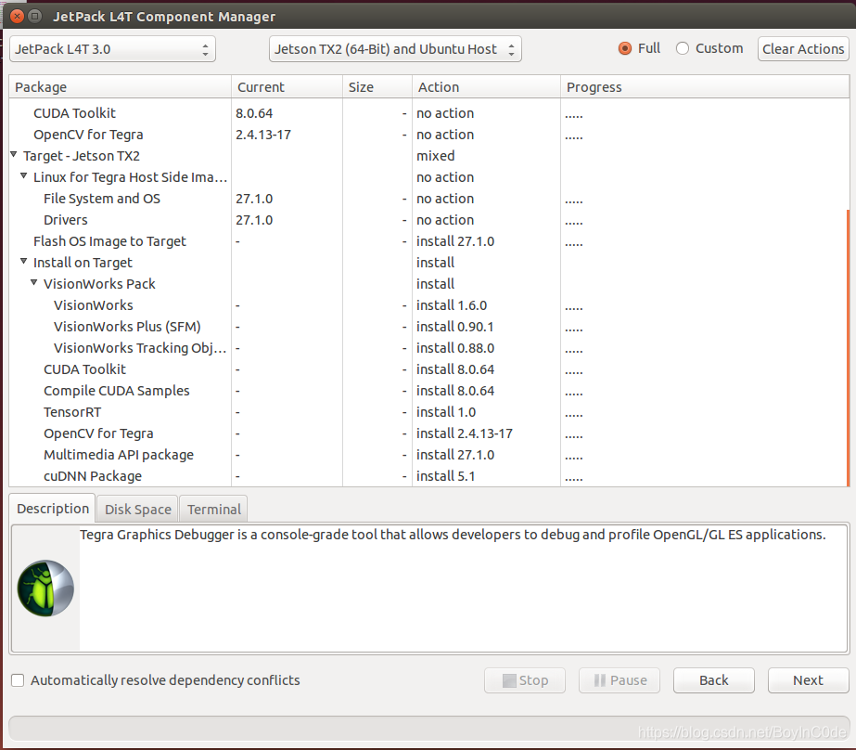
Task: Select the Multimedia API package row
Action: click(x=428, y=455)
